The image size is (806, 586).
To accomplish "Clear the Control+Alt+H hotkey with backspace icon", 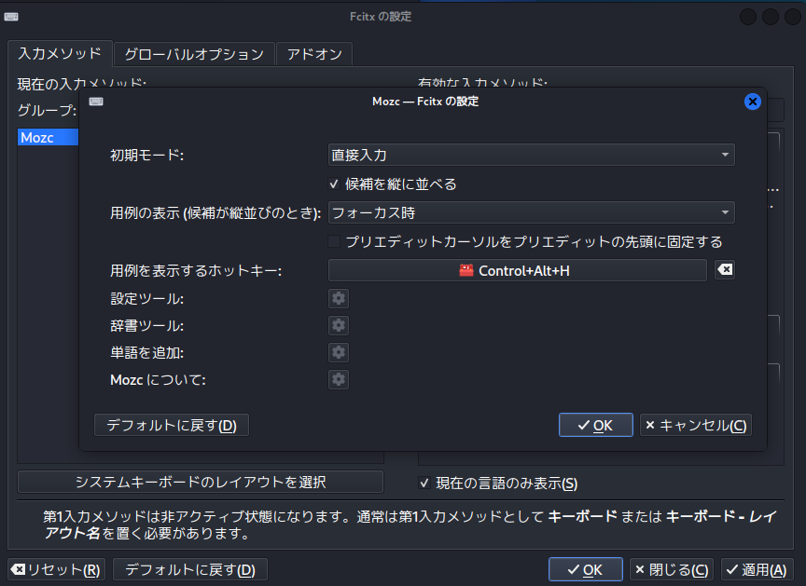I will 725,270.
